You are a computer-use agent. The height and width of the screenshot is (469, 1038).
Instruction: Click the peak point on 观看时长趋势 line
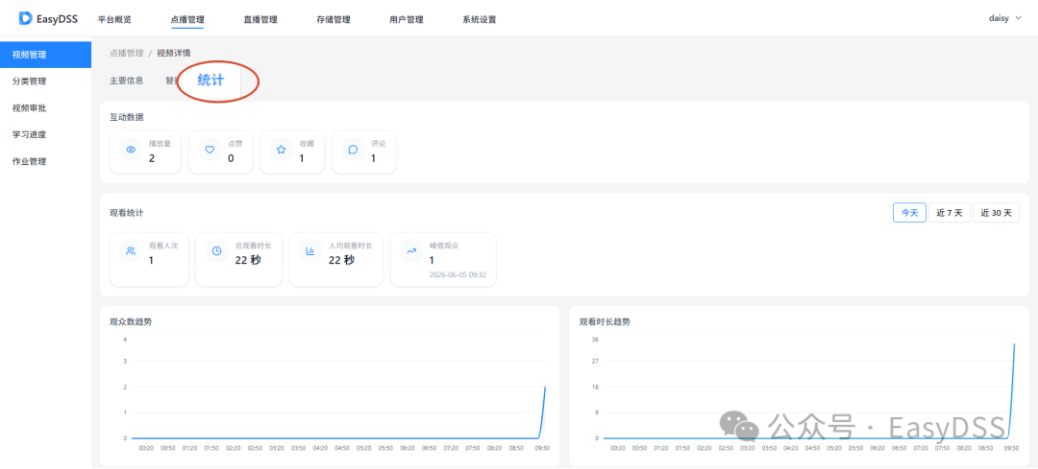click(x=1014, y=344)
